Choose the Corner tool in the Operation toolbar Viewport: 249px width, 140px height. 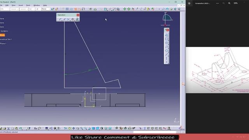61,19
